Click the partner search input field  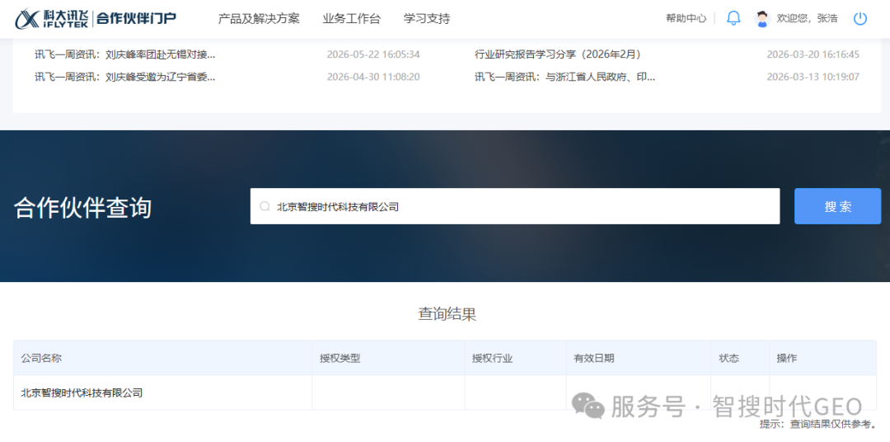(515, 206)
